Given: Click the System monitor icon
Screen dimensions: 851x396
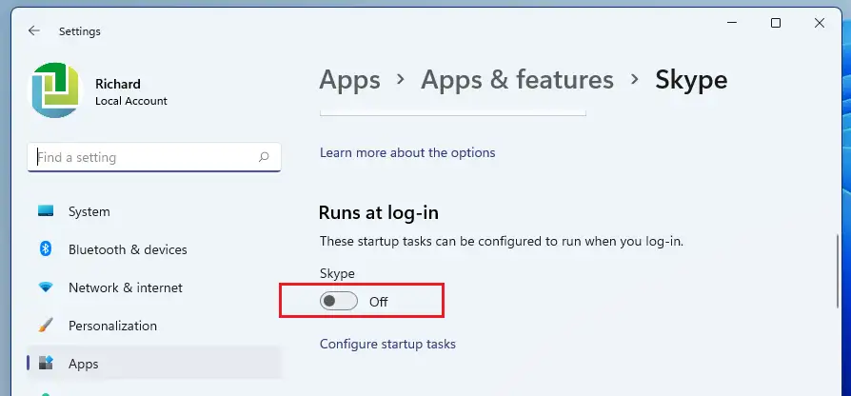Looking at the screenshot, I should pyautogui.click(x=46, y=211).
